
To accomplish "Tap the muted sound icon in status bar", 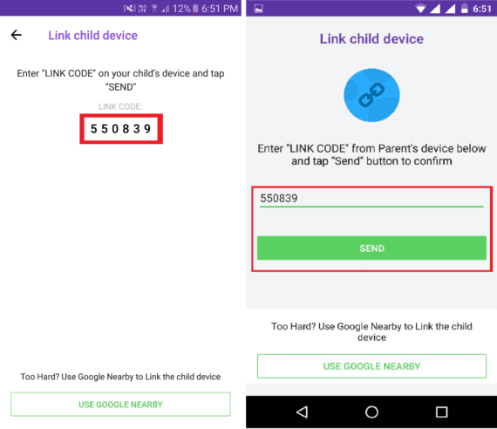I will pos(129,9).
